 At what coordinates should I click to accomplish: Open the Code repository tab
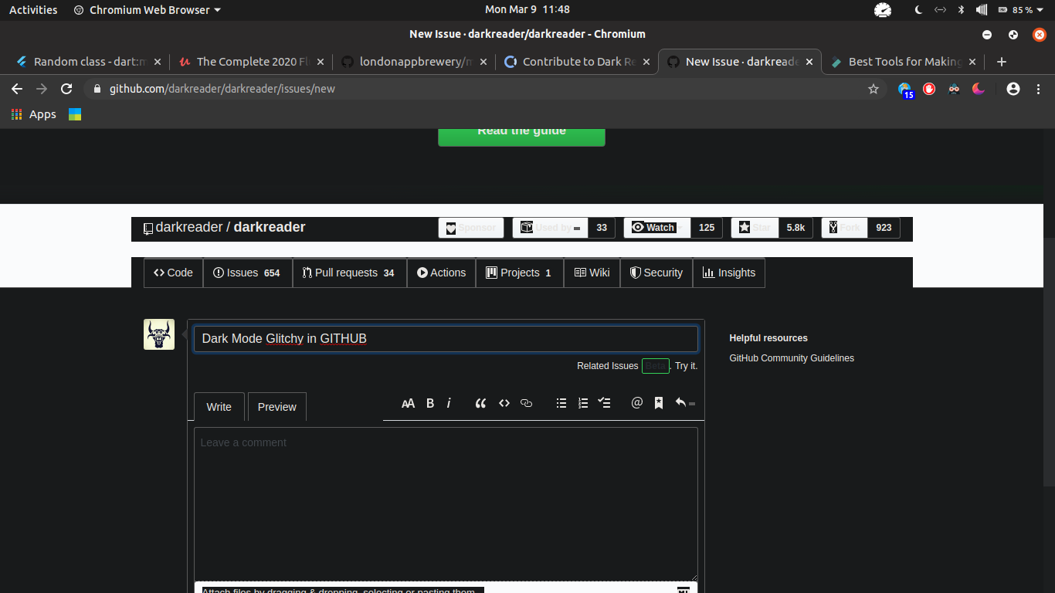tap(173, 273)
